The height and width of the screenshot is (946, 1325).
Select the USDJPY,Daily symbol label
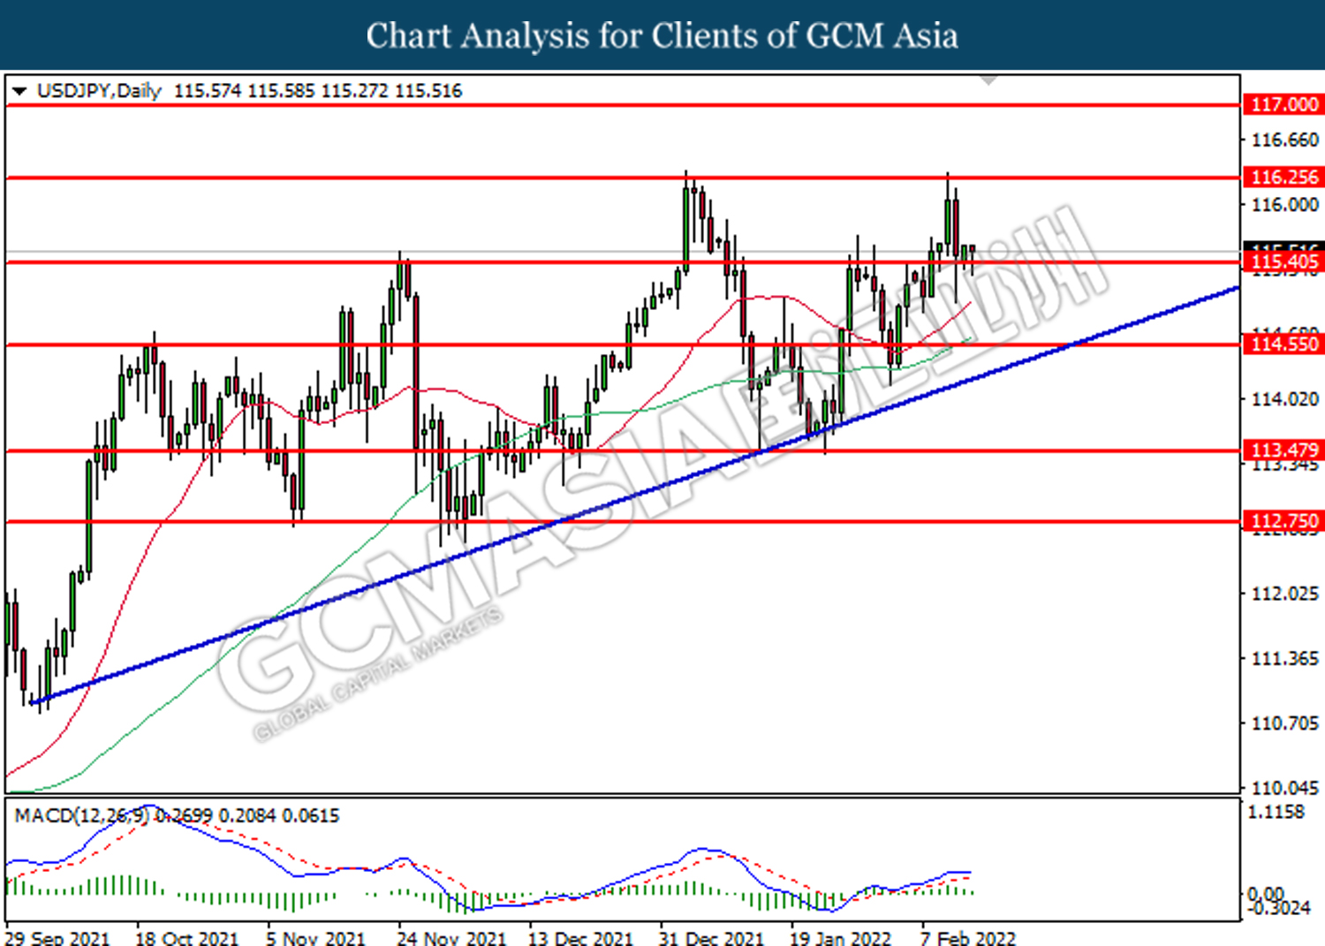99,91
